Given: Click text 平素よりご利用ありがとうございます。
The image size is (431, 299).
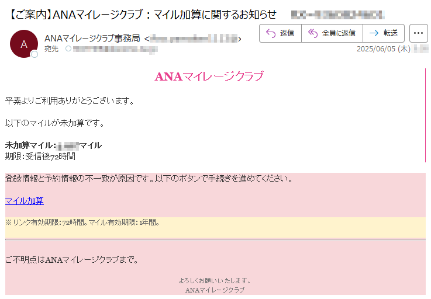Looking at the screenshot, I should click(x=70, y=101).
